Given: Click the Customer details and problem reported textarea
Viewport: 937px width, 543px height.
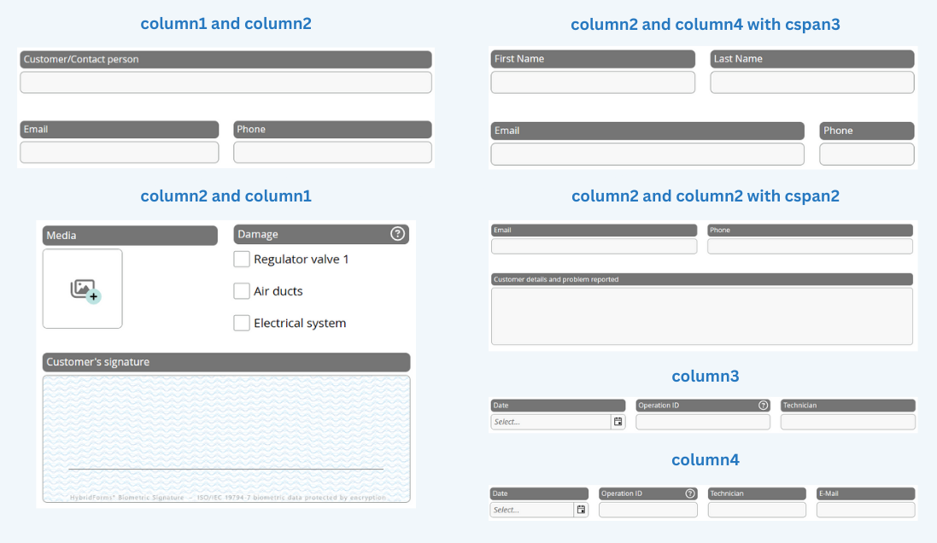Looking at the screenshot, I should pos(701,316).
